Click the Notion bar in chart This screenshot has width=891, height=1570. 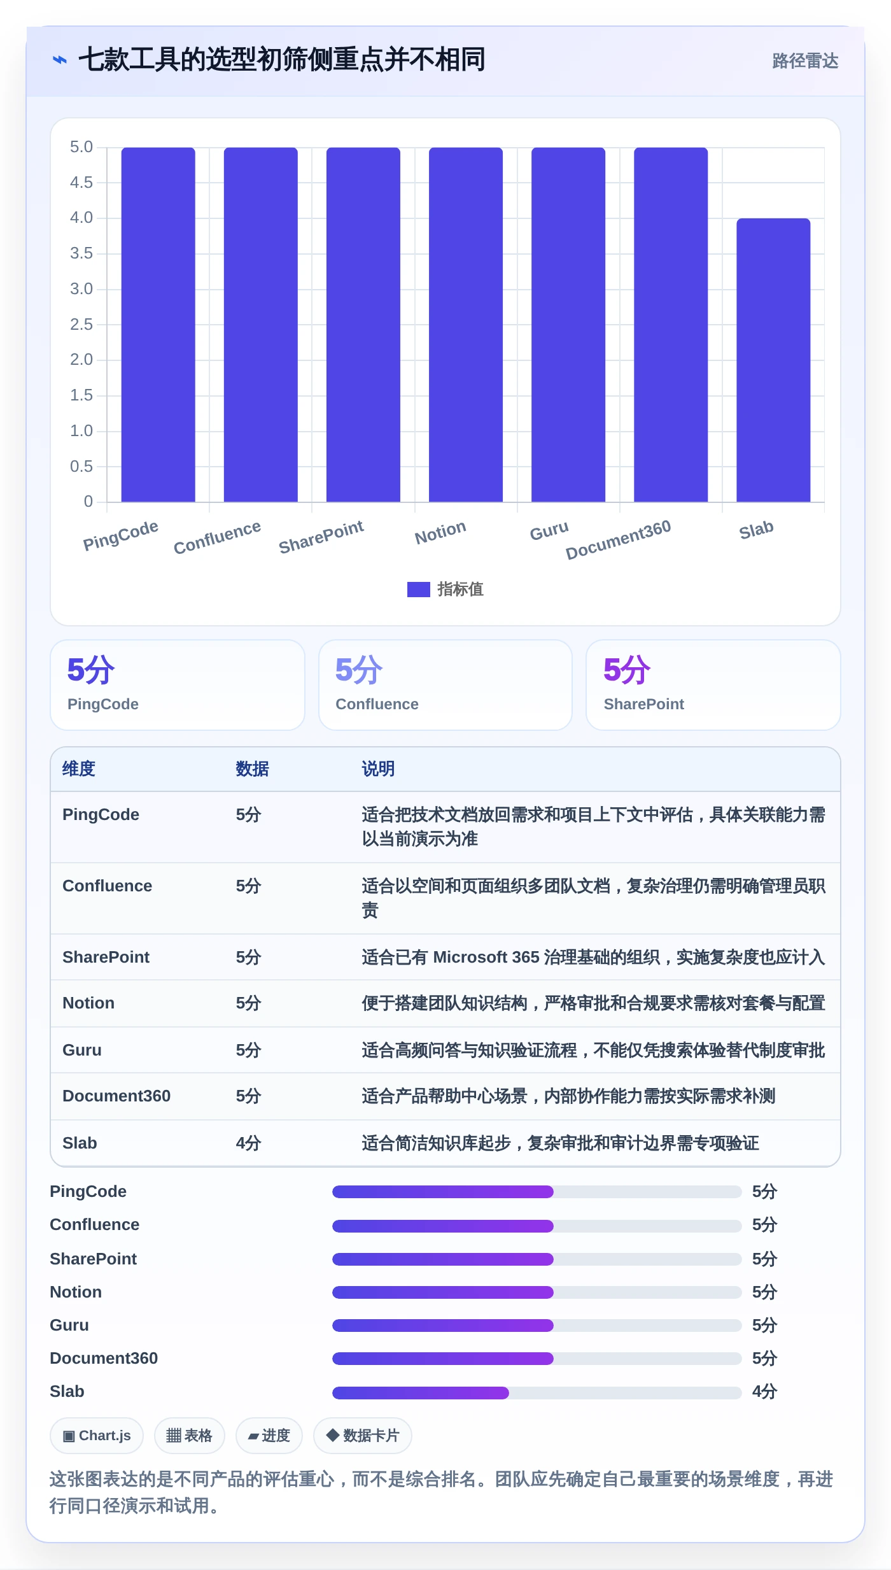pos(465,325)
